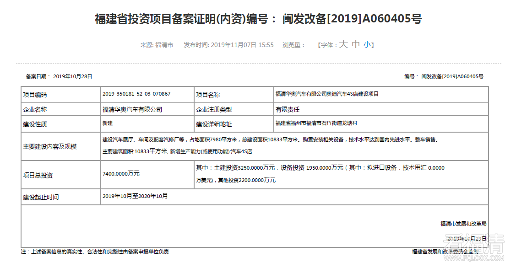The height and width of the screenshot is (273, 516).
Task: Click the 有限责任 cell
Action: coord(381,109)
